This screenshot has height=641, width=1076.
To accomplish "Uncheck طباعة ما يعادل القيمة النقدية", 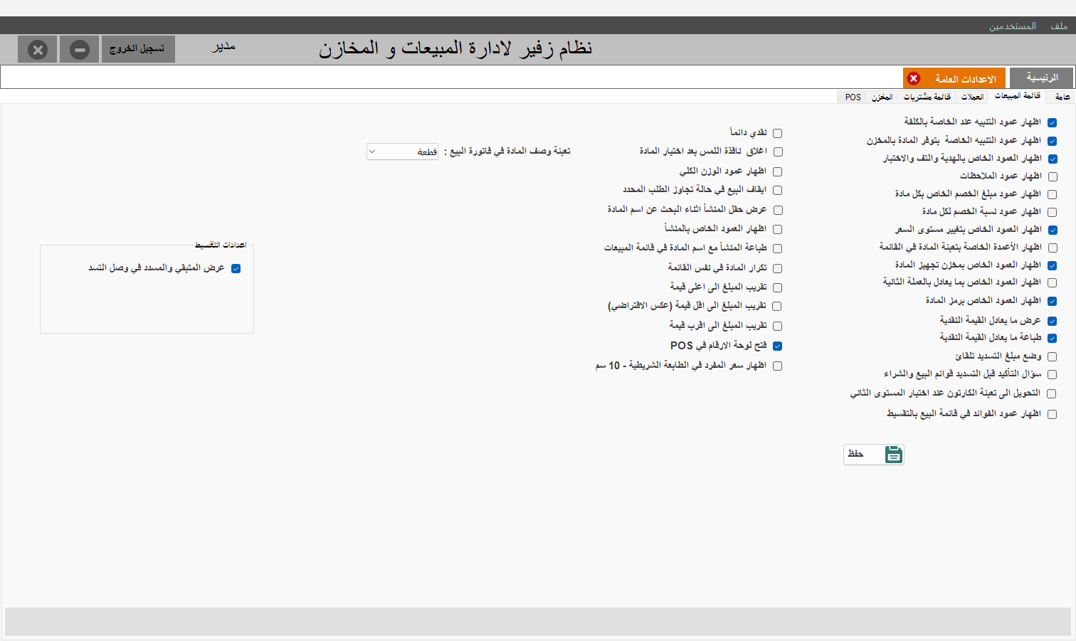I will coord(1052,338).
